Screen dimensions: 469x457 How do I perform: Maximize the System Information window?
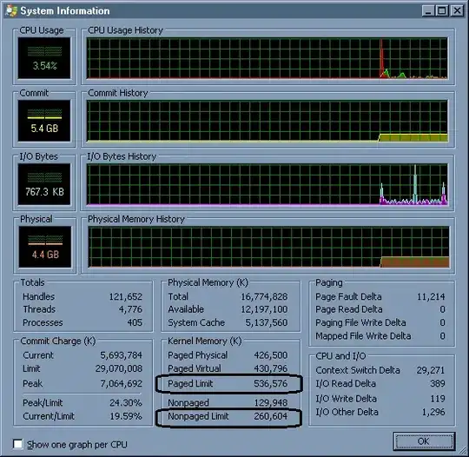(442, 11)
